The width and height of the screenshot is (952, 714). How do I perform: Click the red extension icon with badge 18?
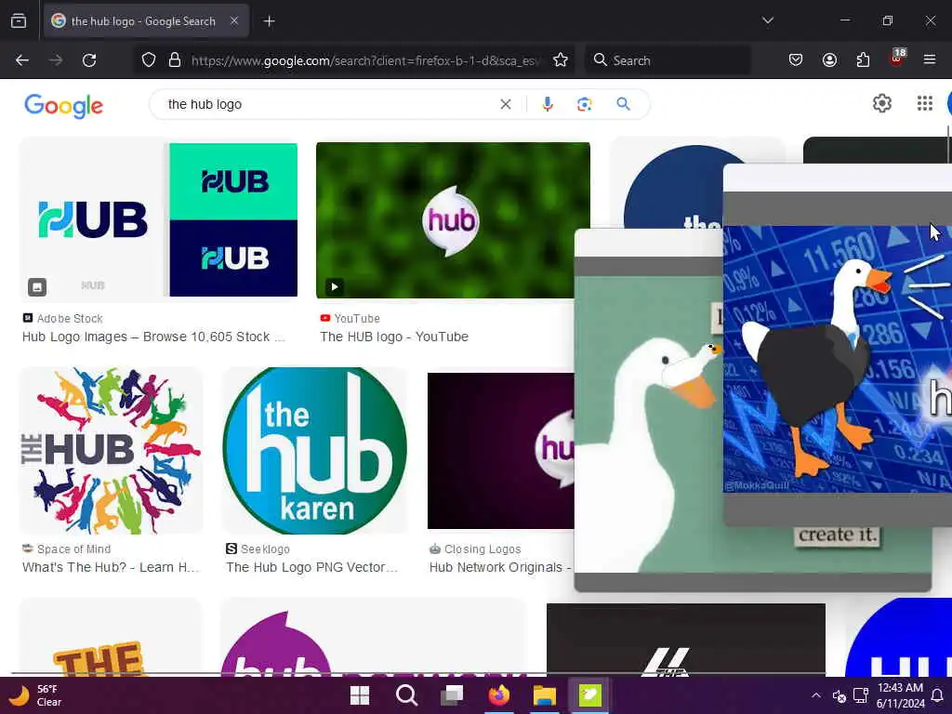tap(897, 59)
